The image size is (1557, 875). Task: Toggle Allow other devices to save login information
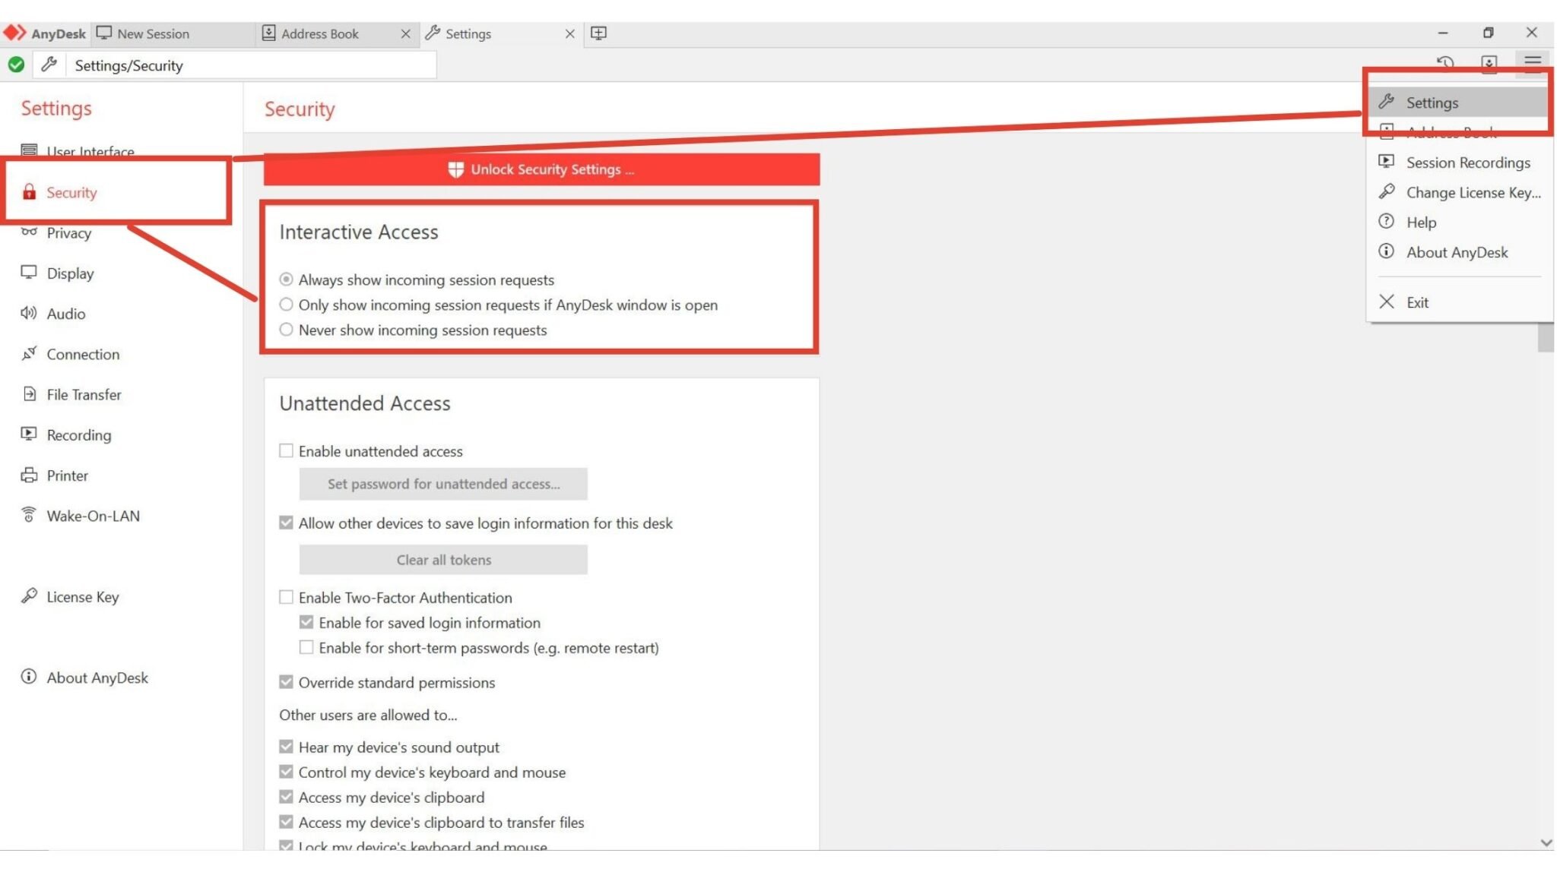(x=286, y=523)
